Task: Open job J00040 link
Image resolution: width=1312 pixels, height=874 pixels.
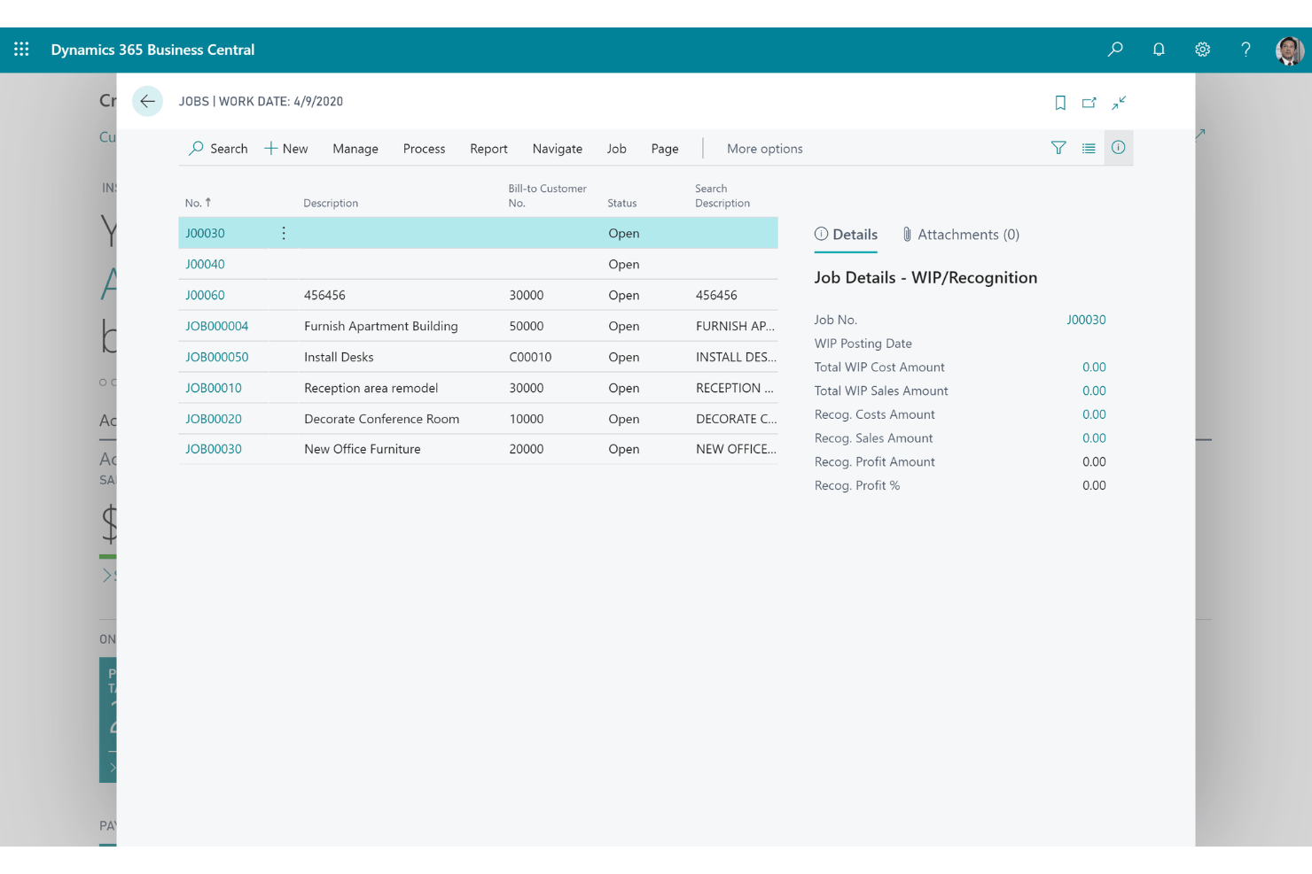Action: click(x=205, y=264)
